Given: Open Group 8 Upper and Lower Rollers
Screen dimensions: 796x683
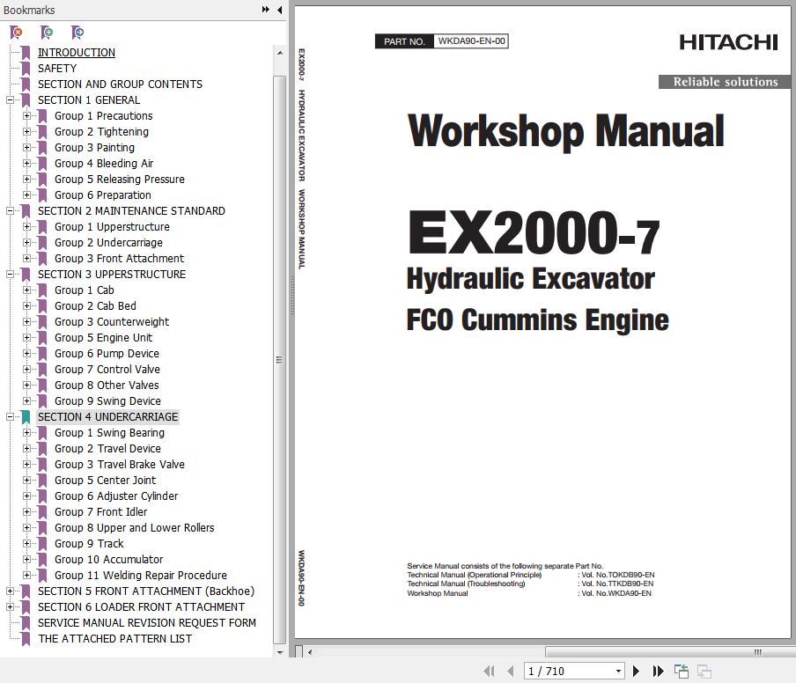Looking at the screenshot, I should (135, 528).
